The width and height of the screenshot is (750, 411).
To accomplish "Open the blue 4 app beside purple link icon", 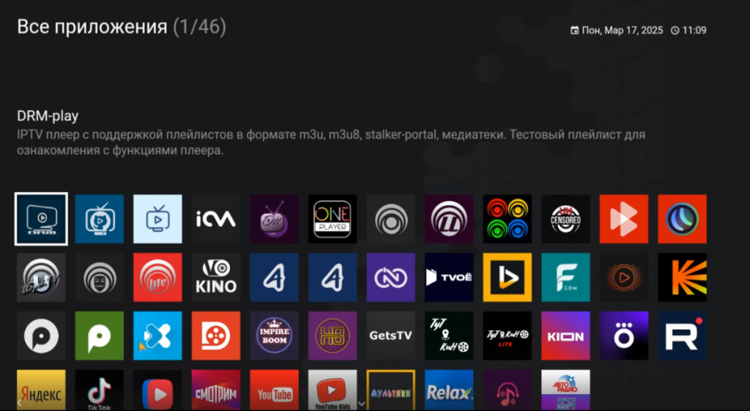I will point(333,278).
